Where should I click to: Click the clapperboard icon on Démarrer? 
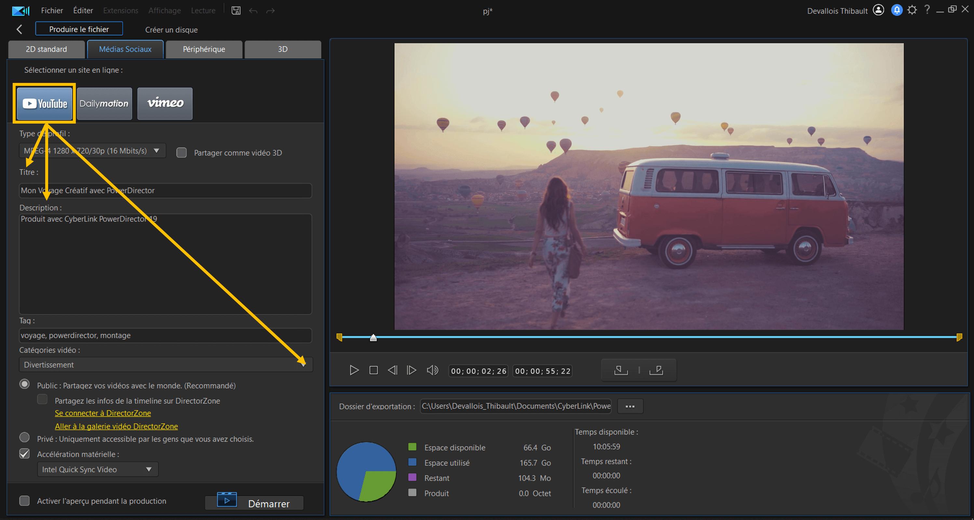(227, 500)
